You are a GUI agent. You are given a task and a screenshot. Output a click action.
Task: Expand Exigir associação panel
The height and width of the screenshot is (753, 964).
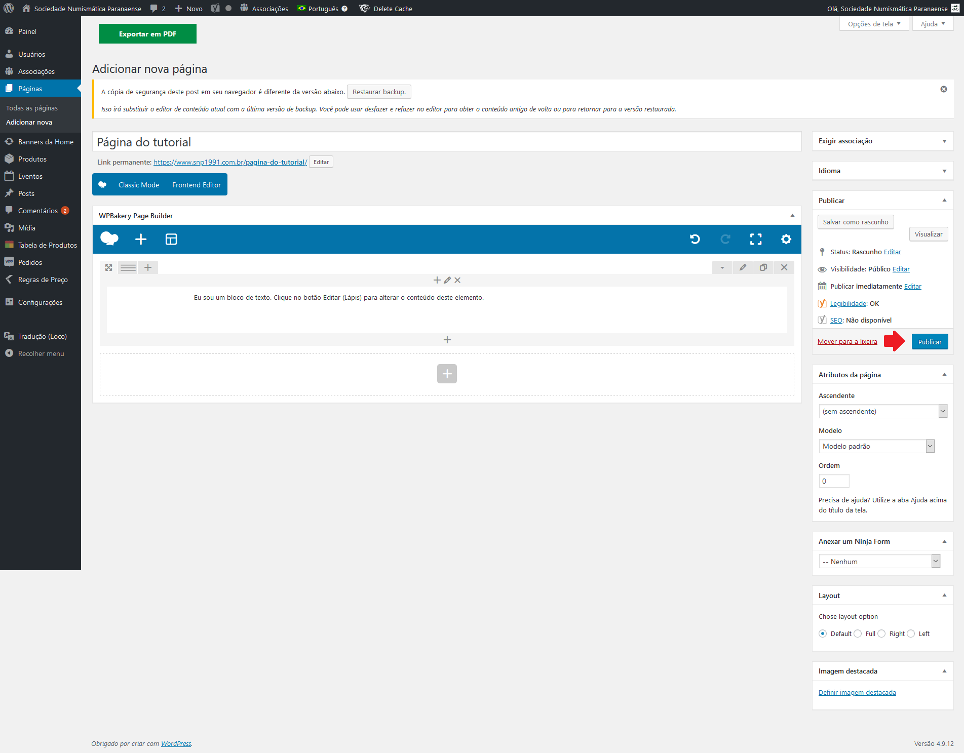click(944, 141)
